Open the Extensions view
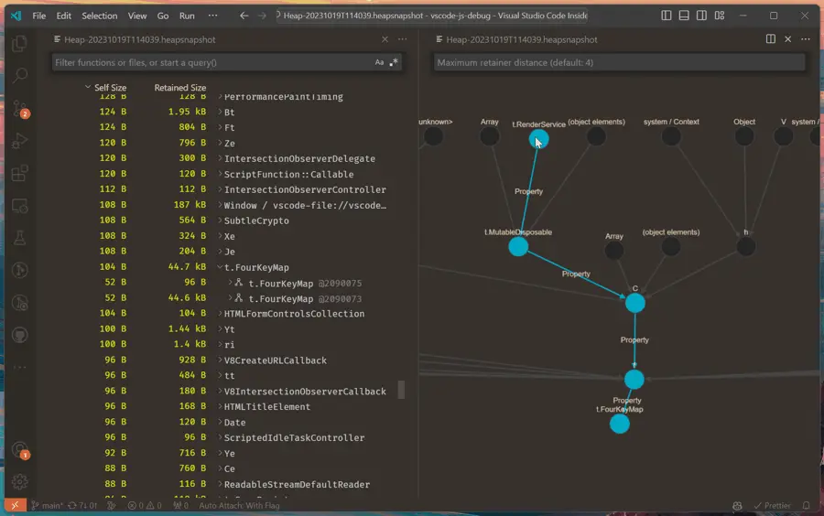824x516 pixels. point(19,173)
